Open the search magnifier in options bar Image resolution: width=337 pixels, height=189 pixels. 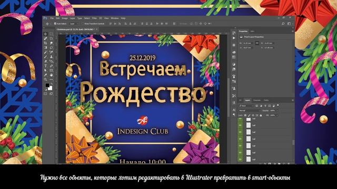(283, 24)
